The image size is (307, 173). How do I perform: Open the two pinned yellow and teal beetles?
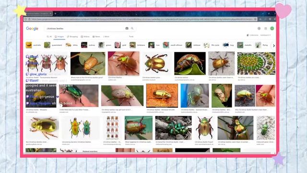pos(81,128)
